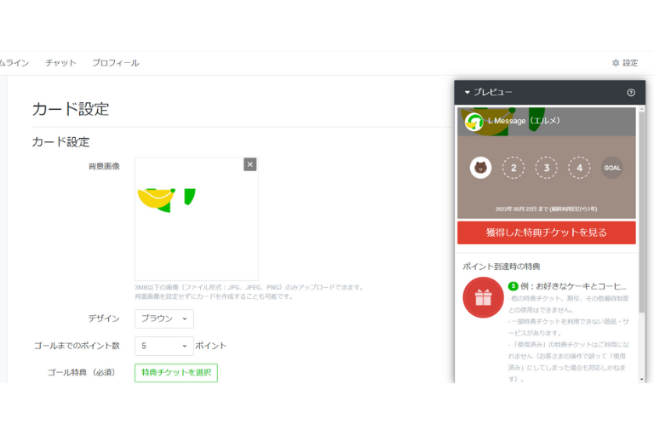Image resolution: width=654 pixels, height=436 pixels.
Task: Click the preview help question icon
Action: 631,93
